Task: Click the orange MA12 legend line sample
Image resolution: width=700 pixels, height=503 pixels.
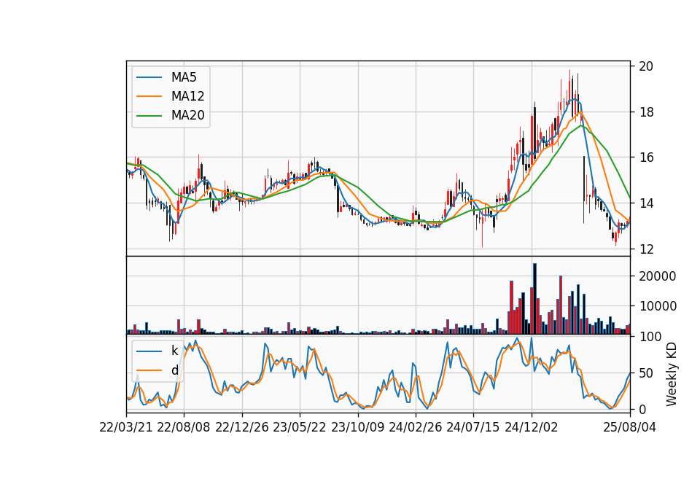Action: (x=149, y=96)
